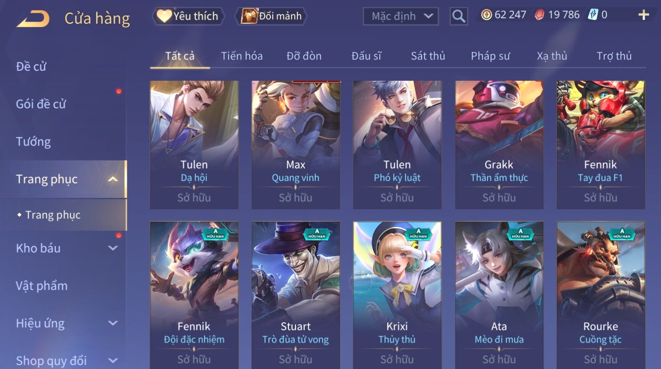The width and height of the screenshot is (661, 369).
Task: Go to Gói đề cử section
Action: click(41, 104)
